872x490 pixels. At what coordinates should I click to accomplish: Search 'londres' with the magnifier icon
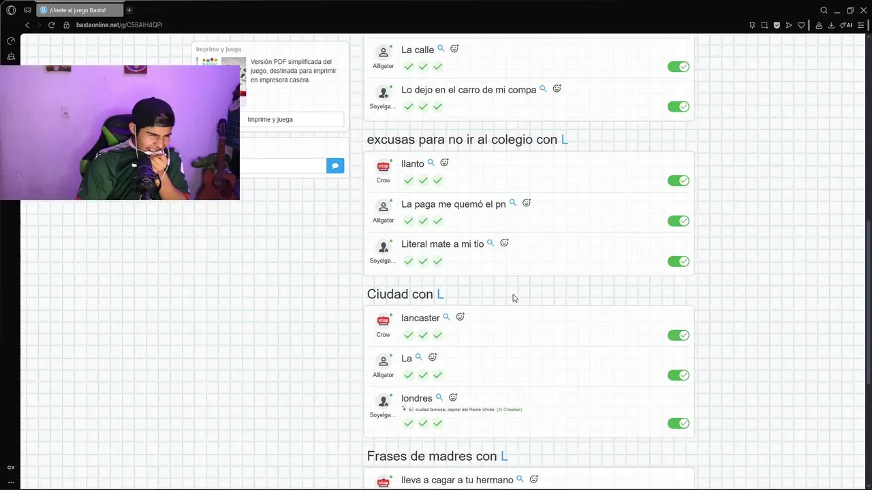tap(439, 397)
